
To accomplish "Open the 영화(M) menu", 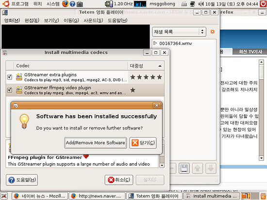I will click(12, 20).
